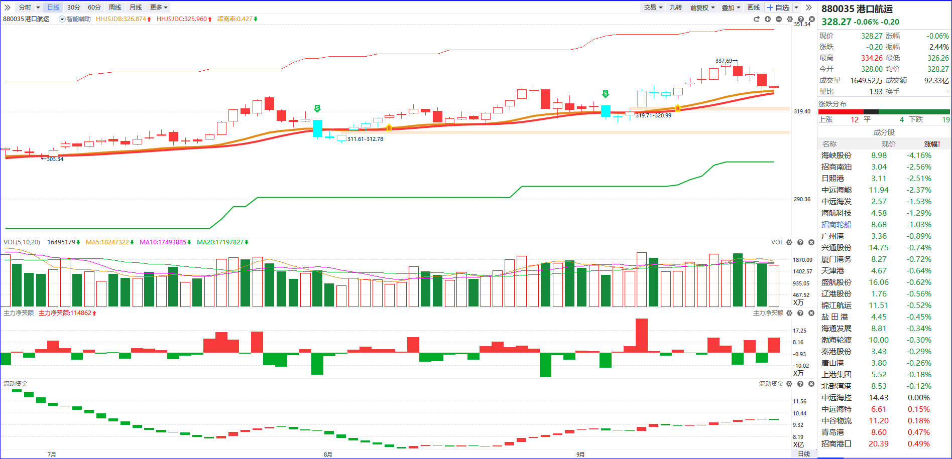Open dropdown arrow beside 自选

pyautogui.click(x=796, y=8)
